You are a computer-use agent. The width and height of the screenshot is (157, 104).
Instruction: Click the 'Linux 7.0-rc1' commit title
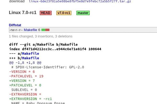[23, 12]
